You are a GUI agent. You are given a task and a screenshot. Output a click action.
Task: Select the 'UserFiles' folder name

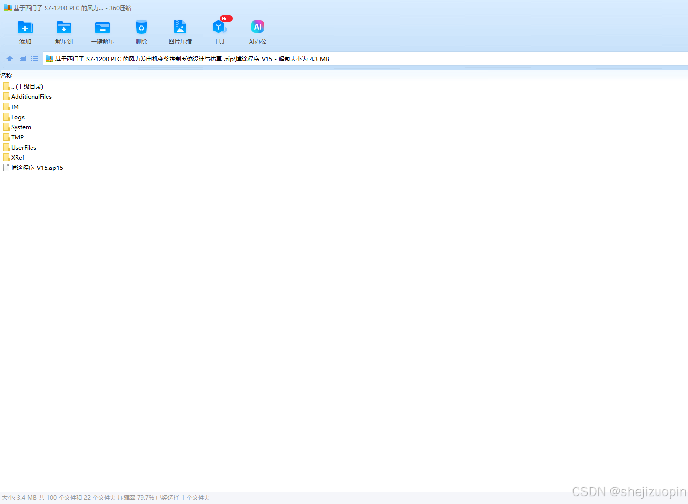pos(24,148)
